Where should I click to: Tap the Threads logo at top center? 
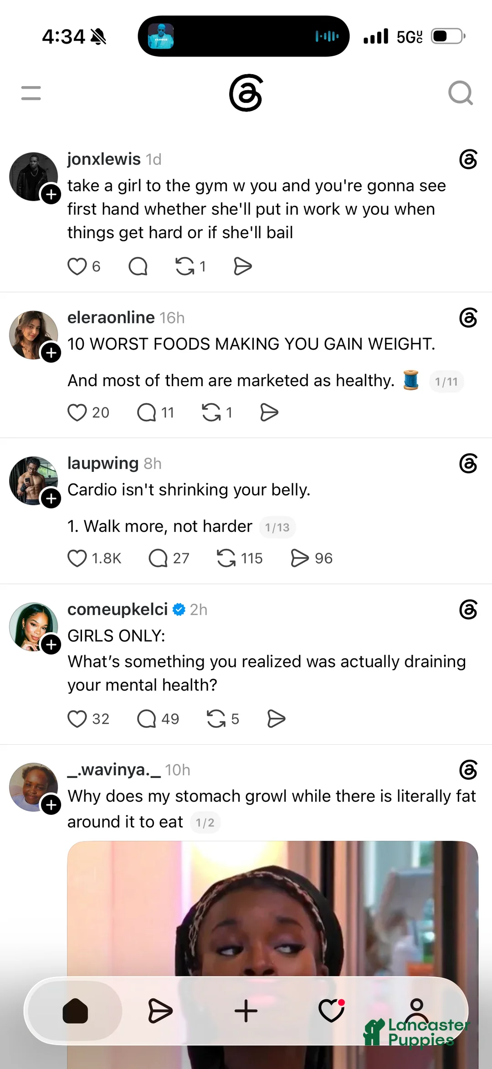click(246, 93)
